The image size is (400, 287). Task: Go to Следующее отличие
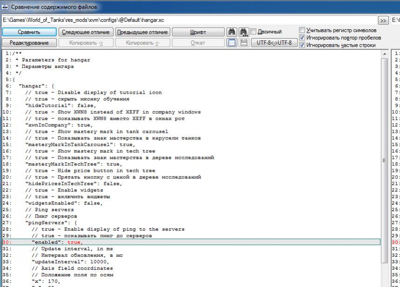[x=85, y=32]
